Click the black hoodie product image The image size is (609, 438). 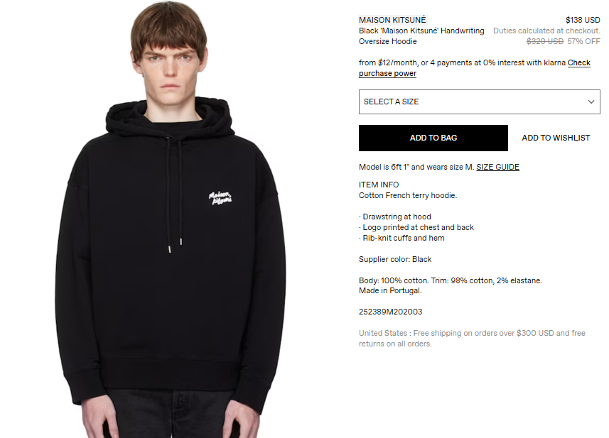pos(171,219)
